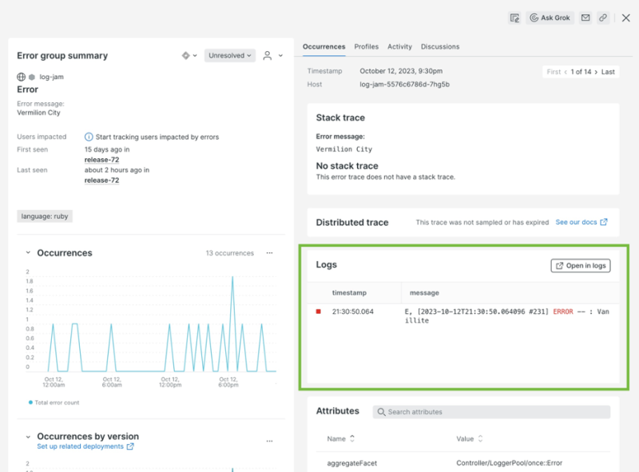Expand the assignee dropdown chevron
The width and height of the screenshot is (639, 472).
point(280,56)
